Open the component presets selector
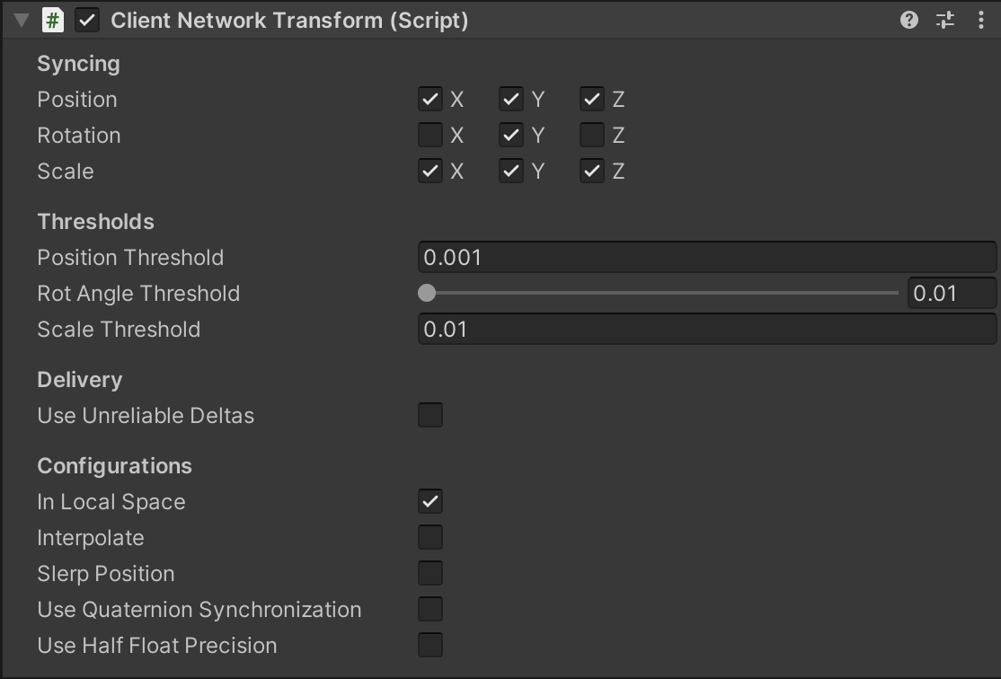1001x679 pixels. tap(944, 20)
